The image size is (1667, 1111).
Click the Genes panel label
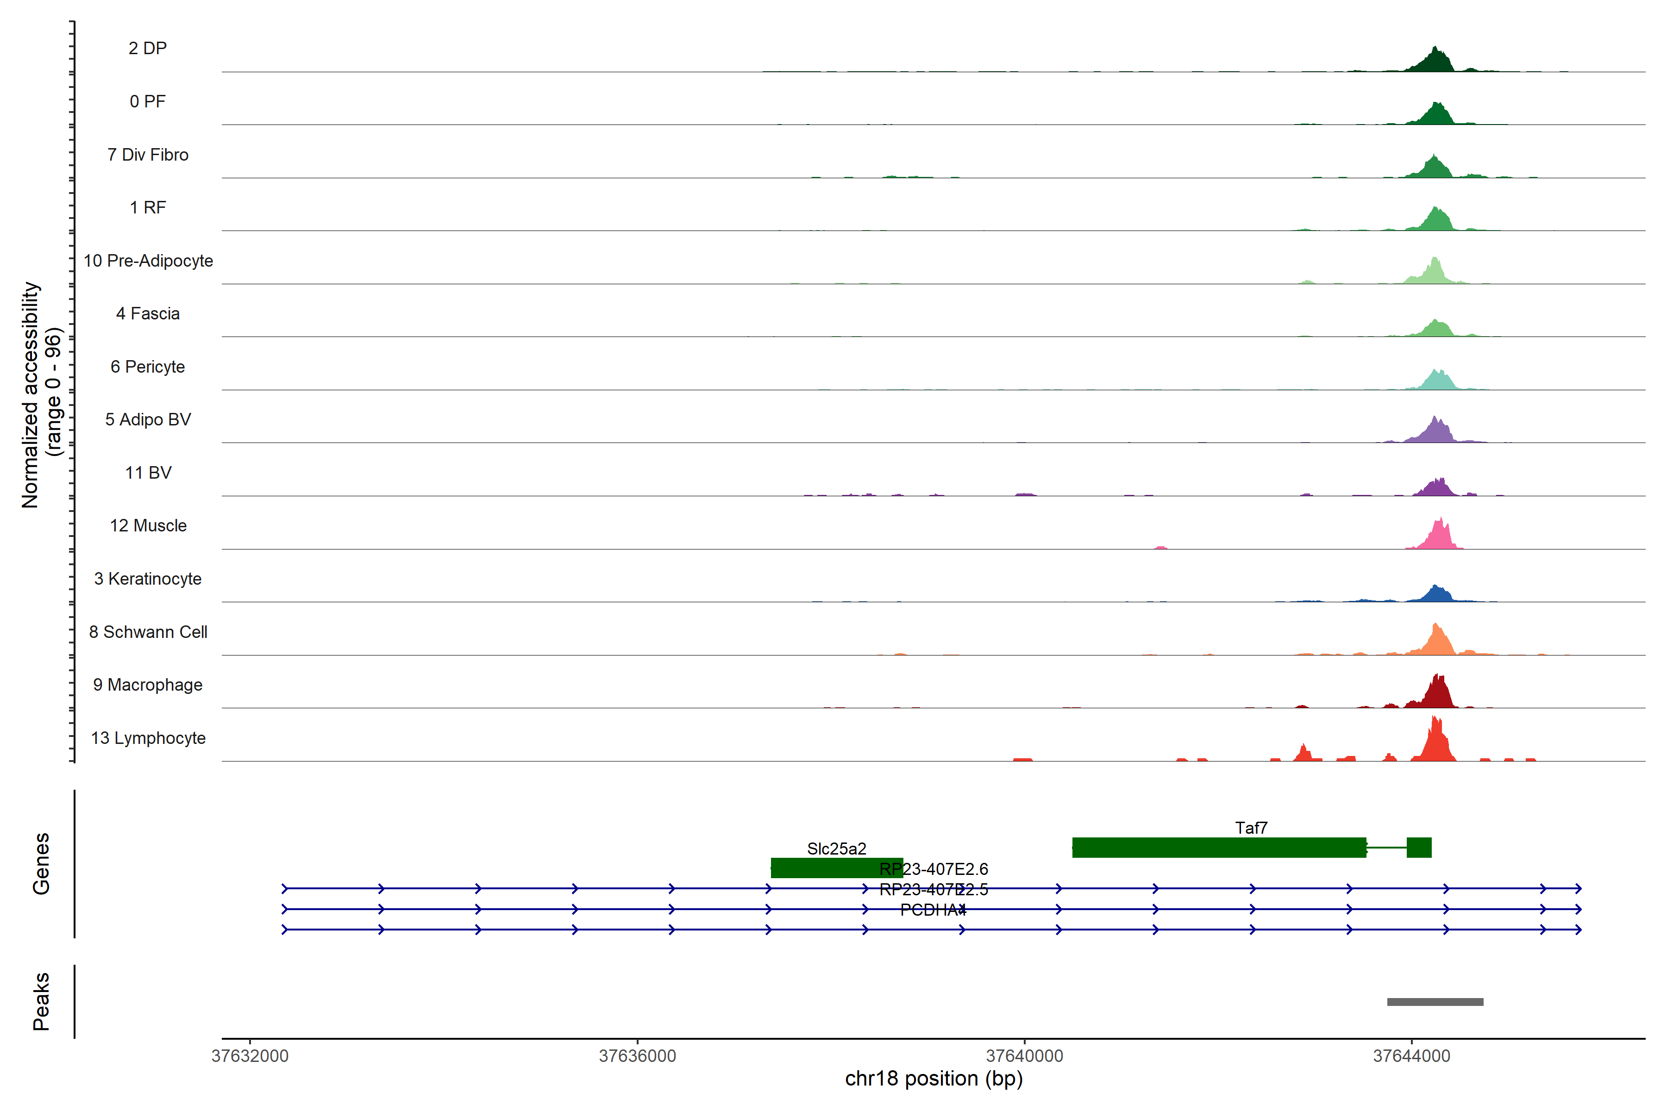(x=41, y=863)
